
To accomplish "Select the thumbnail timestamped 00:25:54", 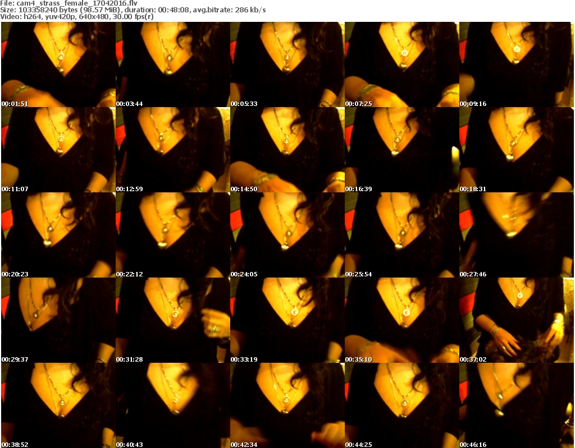I will pyautogui.click(x=402, y=235).
